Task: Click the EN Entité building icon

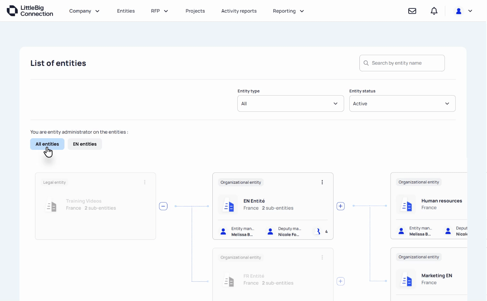Action: [229, 205]
